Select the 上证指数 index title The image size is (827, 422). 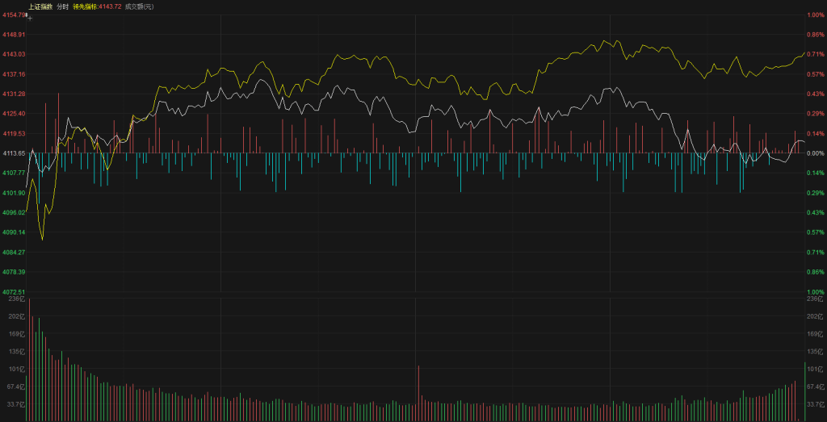point(40,6)
